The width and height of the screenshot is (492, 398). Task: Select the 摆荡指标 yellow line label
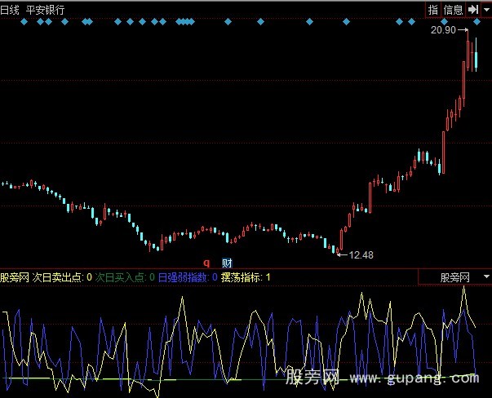tap(245, 277)
